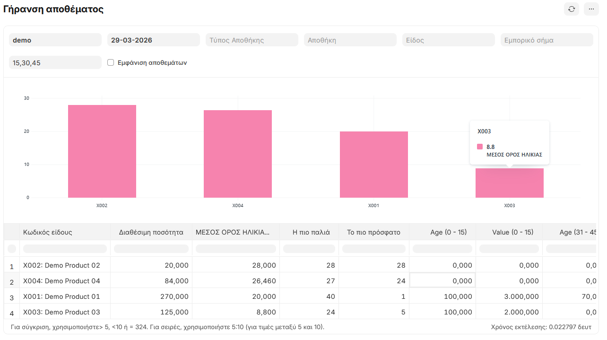Screen dimensions: 607x340
Task: Click the ageing range field 15,30,45
Action: point(55,62)
